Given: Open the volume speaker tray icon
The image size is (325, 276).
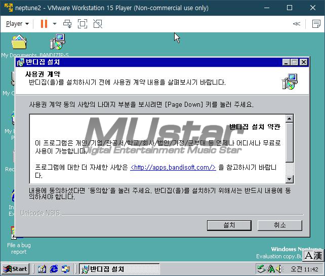Looking at the screenshot, I should (279, 269).
